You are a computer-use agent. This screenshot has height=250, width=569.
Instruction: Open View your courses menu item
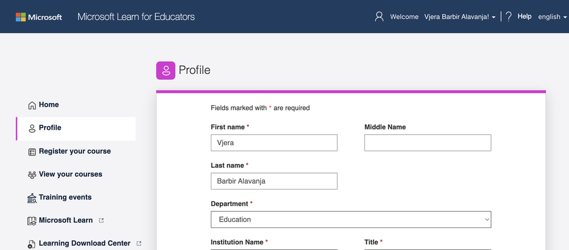71,174
